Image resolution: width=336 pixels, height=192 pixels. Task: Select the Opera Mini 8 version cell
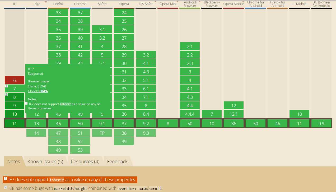coord(168,124)
